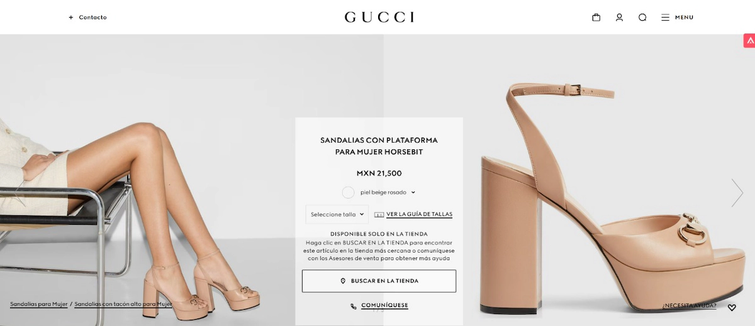
Task: Show next product image arrow
Action: point(737,193)
